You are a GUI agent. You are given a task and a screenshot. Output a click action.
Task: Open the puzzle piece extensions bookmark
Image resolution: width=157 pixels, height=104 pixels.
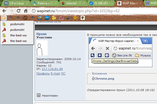click(x=18, y=18)
